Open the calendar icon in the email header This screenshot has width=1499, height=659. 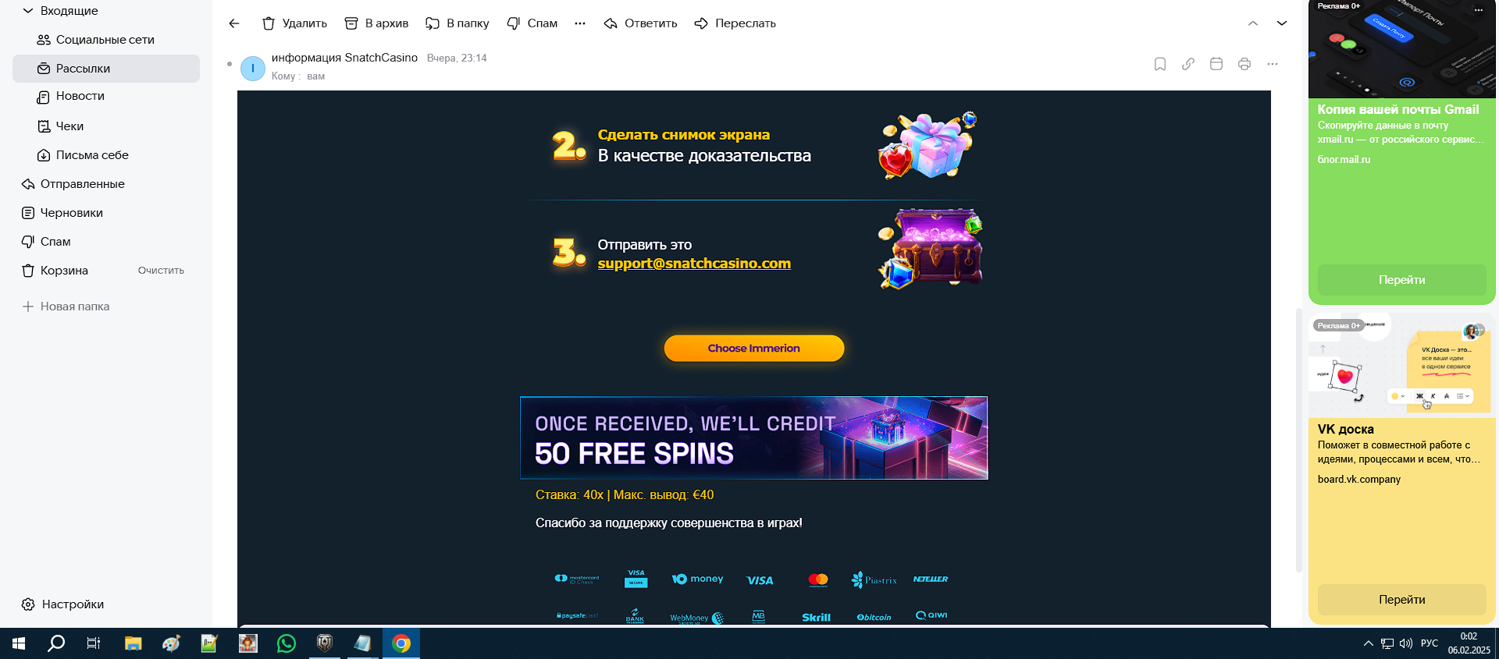[1216, 64]
